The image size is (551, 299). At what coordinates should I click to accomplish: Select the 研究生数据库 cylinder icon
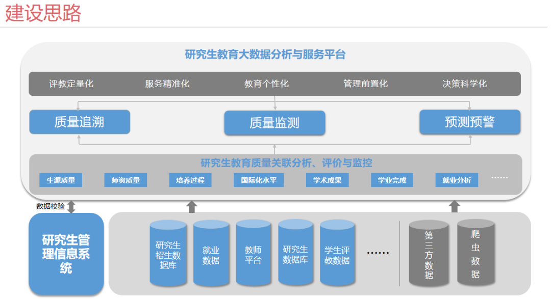pyautogui.click(x=295, y=254)
